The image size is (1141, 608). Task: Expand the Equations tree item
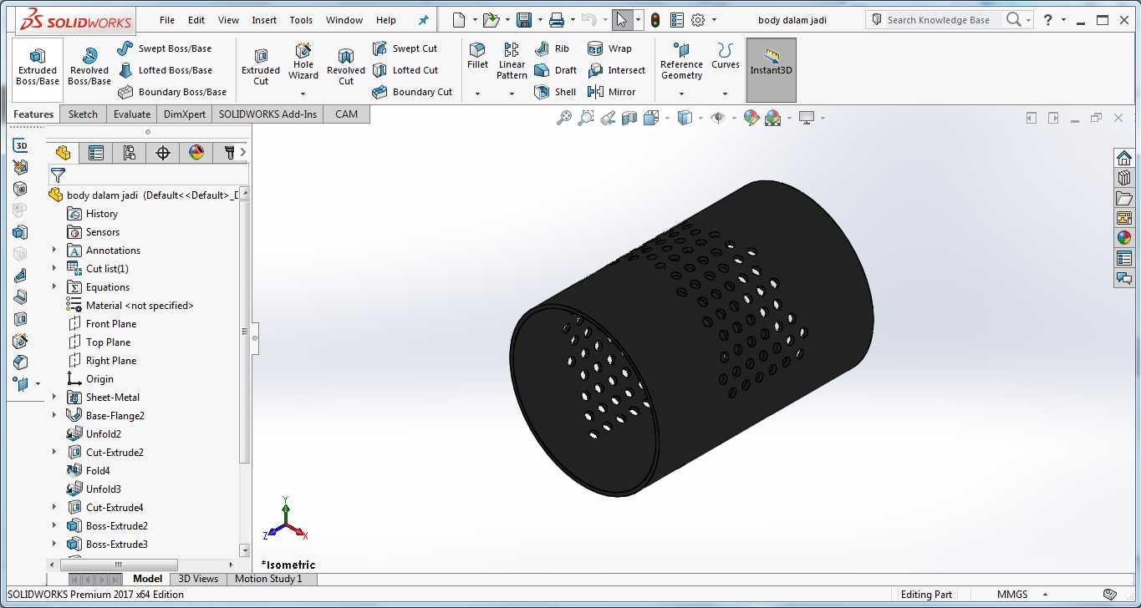click(x=54, y=286)
